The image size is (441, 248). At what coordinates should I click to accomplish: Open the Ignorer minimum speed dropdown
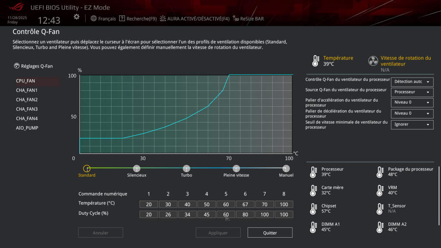pyautogui.click(x=411, y=124)
